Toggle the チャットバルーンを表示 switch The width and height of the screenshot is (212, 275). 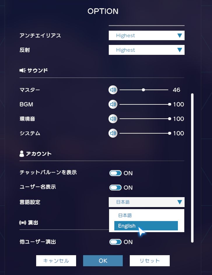(x=115, y=173)
